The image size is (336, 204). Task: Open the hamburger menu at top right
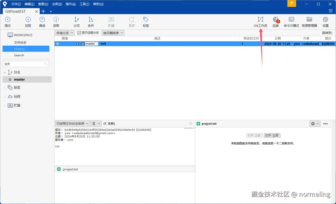331,11
